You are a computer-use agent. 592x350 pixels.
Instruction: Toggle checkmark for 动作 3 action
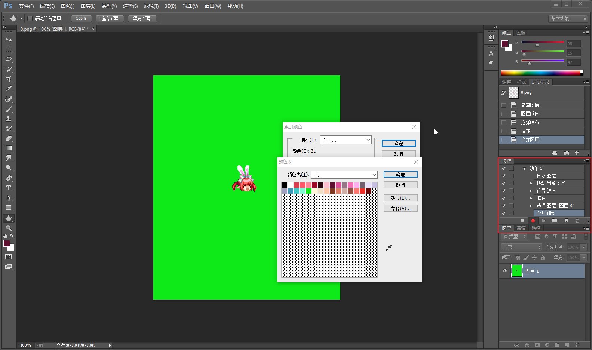click(504, 168)
